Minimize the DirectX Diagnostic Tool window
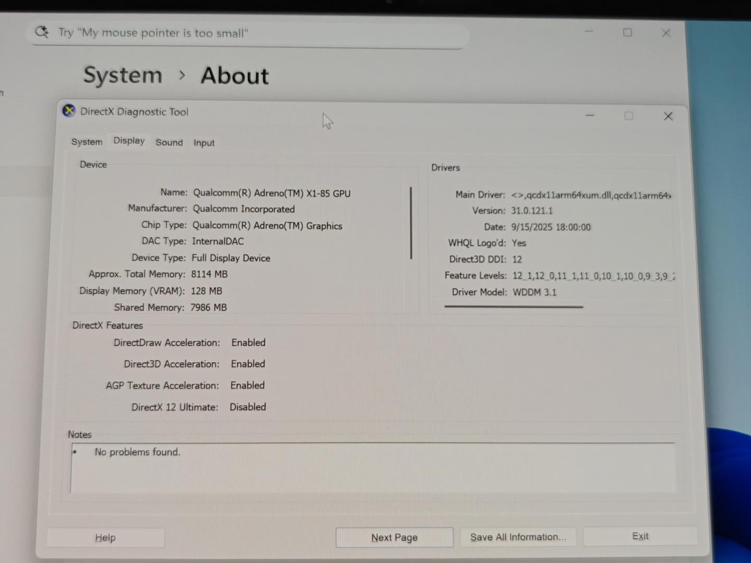This screenshot has height=563, width=751. (x=590, y=115)
